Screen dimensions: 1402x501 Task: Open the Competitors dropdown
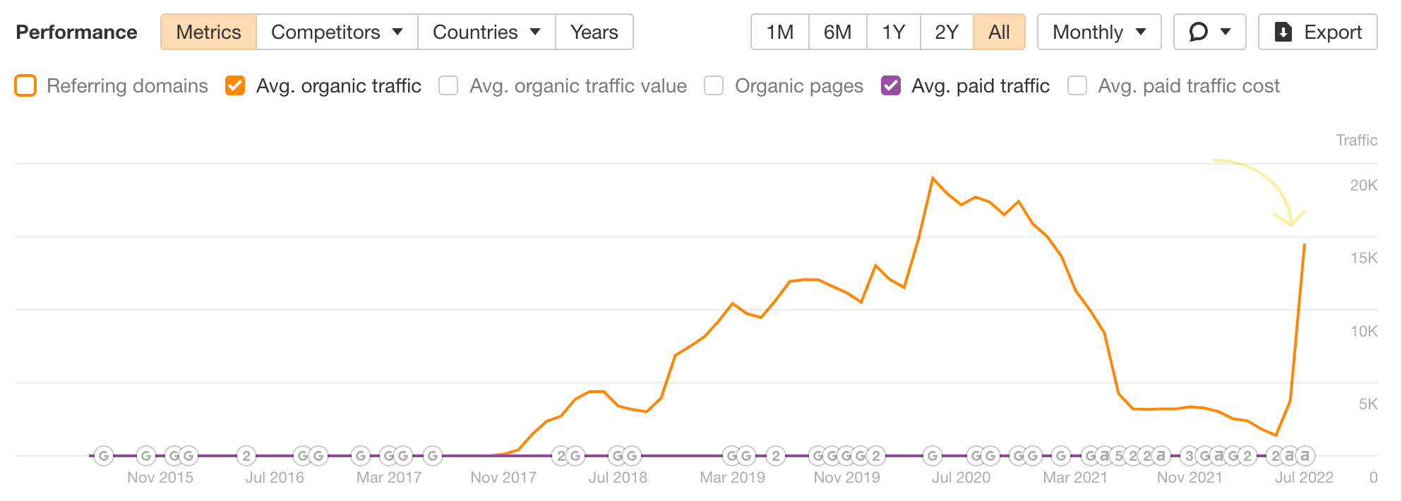[x=337, y=32]
